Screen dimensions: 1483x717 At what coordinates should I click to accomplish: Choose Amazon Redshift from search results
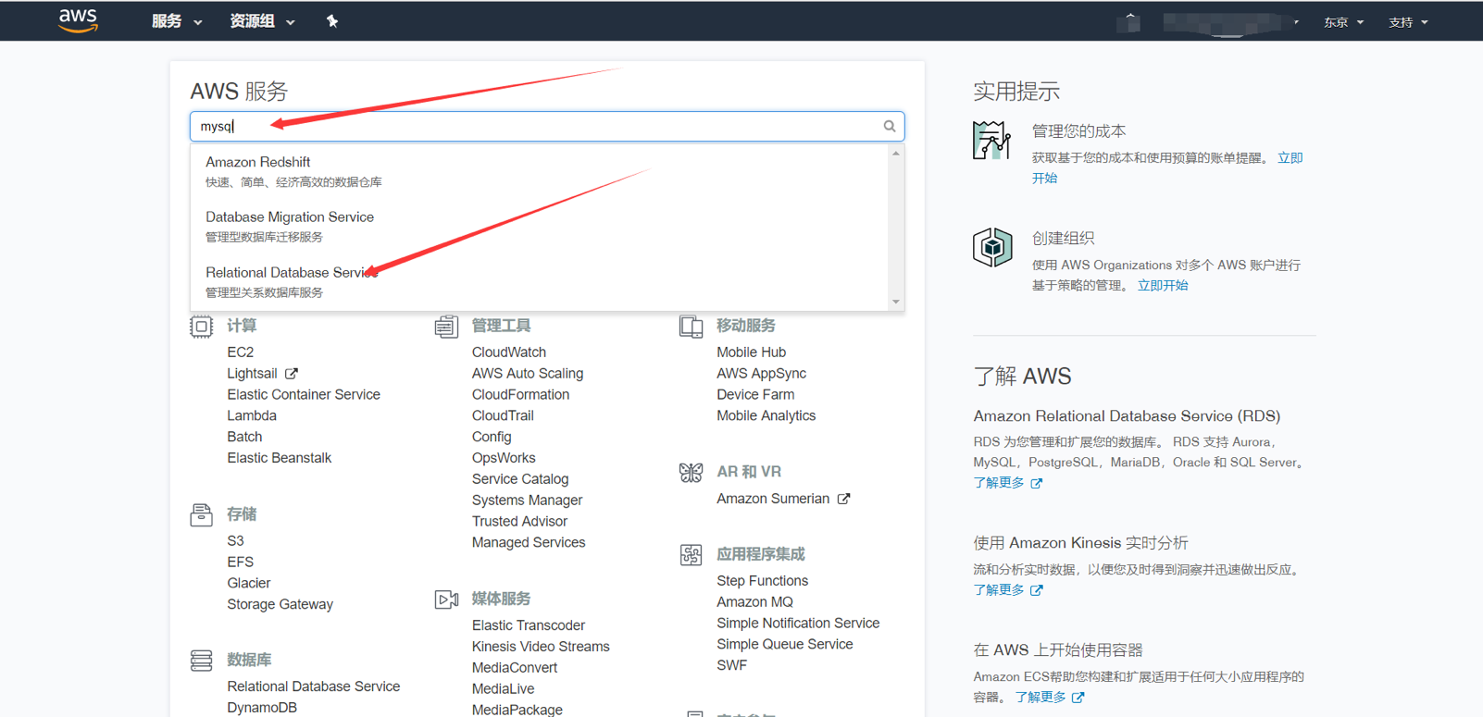tap(257, 162)
